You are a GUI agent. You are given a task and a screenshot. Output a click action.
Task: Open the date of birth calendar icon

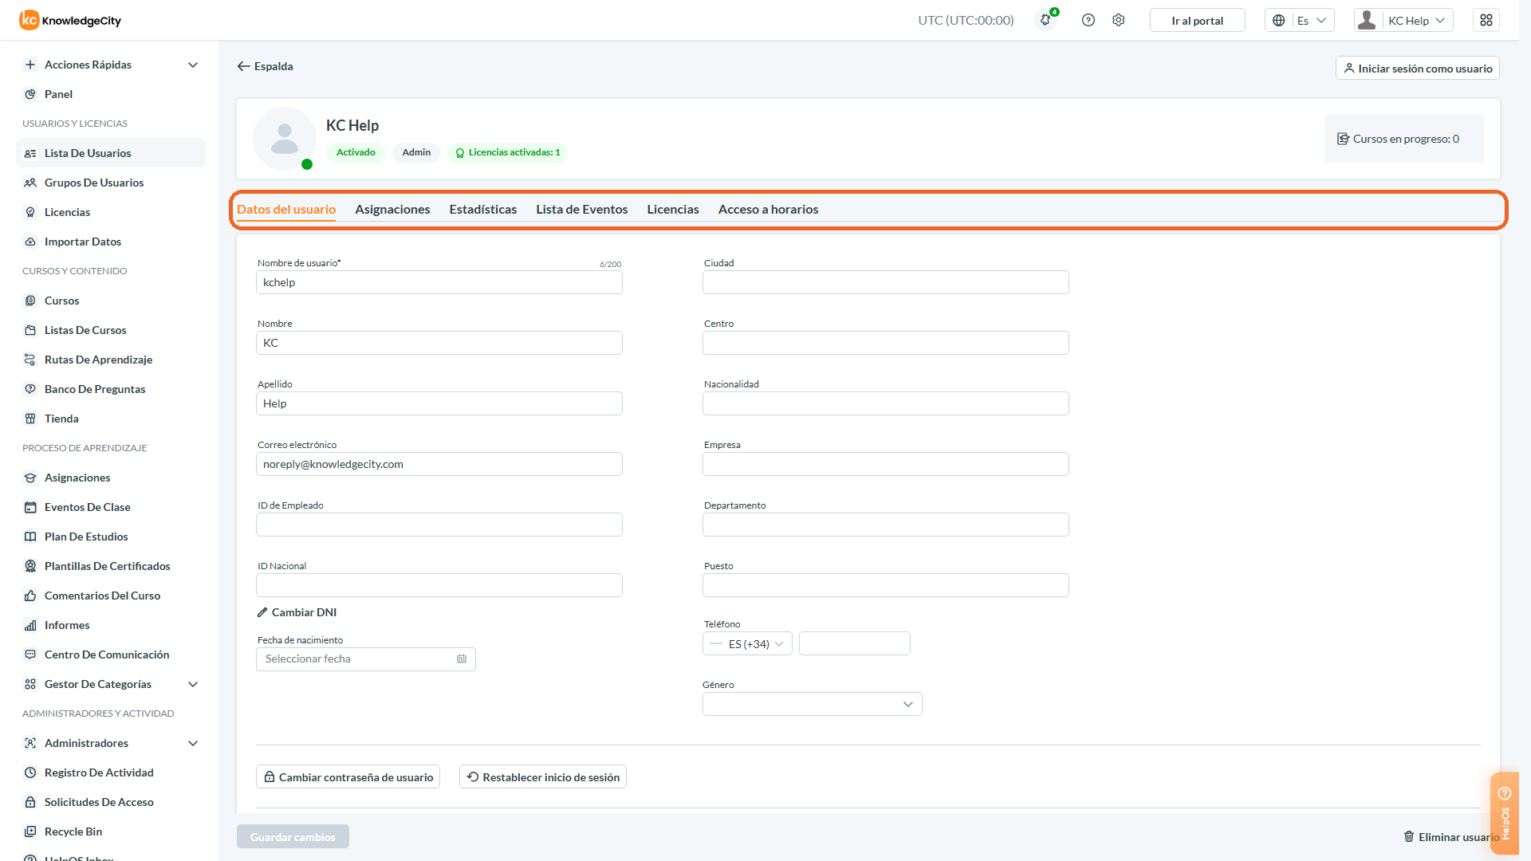(462, 659)
